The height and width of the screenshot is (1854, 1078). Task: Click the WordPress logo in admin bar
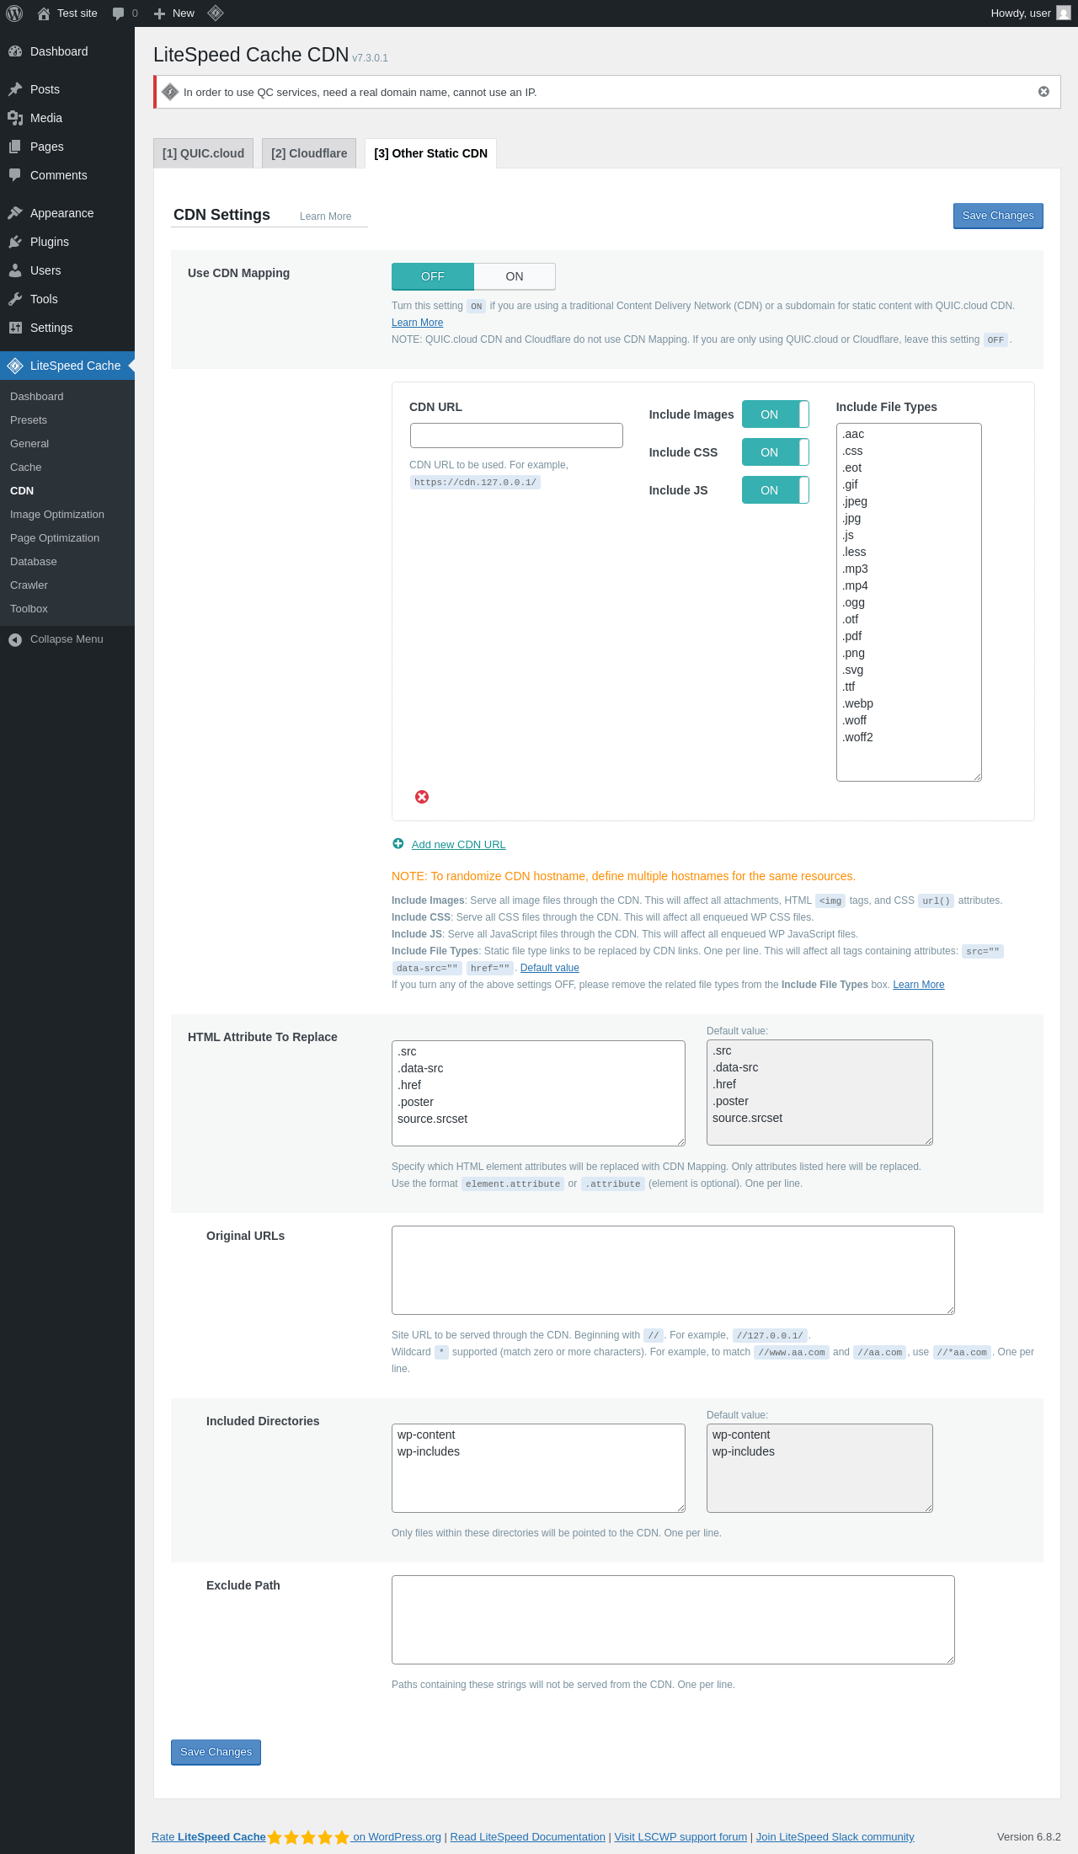[x=14, y=13]
